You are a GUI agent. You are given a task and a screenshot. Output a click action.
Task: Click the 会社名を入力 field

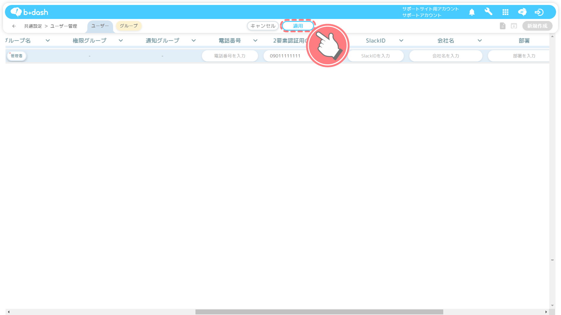click(x=446, y=56)
